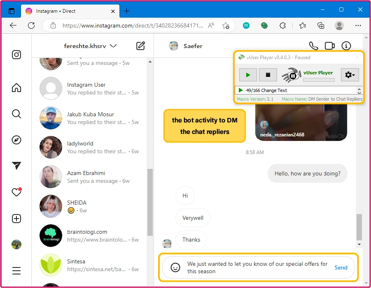
Task: Start a new message with compose icon
Action: coord(140,46)
